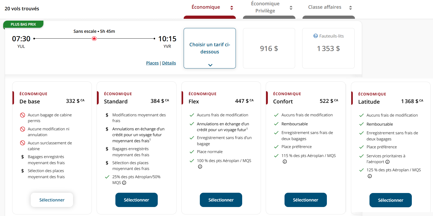Screen dimensions: 433x216
Task: Toggle sort order for the Économique column
Action: (232, 7)
